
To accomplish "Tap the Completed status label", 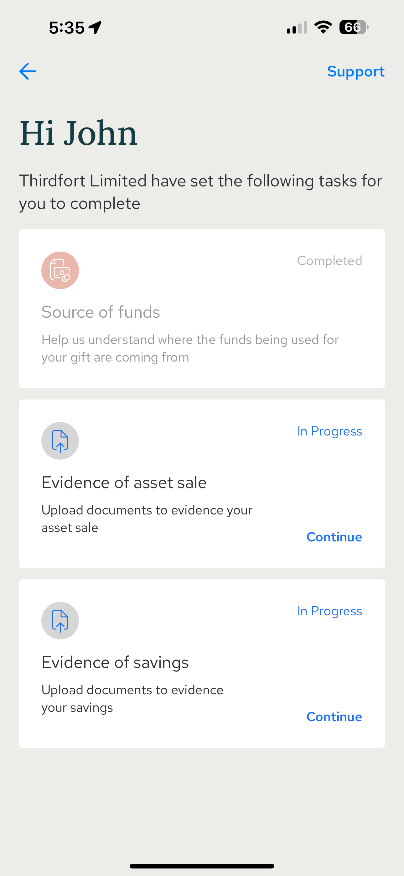I will point(329,261).
